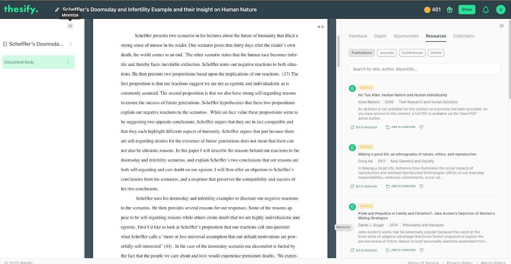Add No Two Alike to collection
The image size is (511, 264).
coord(401,127)
